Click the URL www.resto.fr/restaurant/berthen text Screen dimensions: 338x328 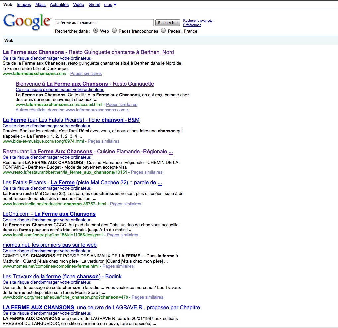pos(65,172)
